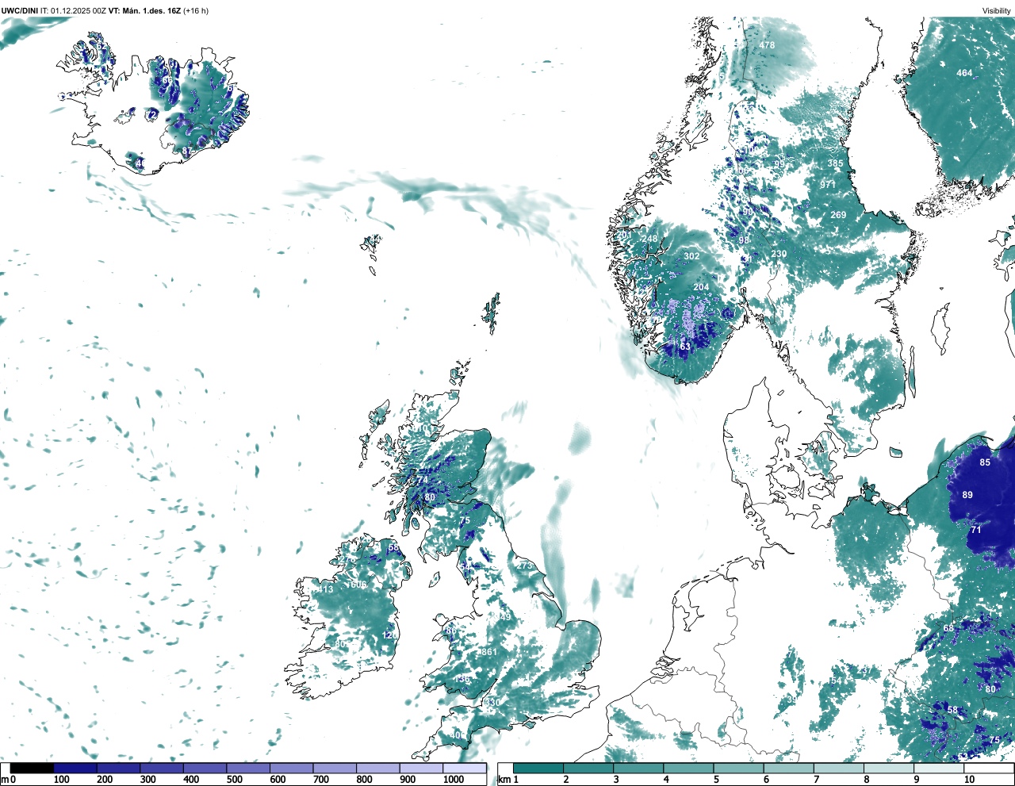Select the blue swatch between 500 and 600
This screenshot has width=1015, height=786.
[x=248, y=768]
